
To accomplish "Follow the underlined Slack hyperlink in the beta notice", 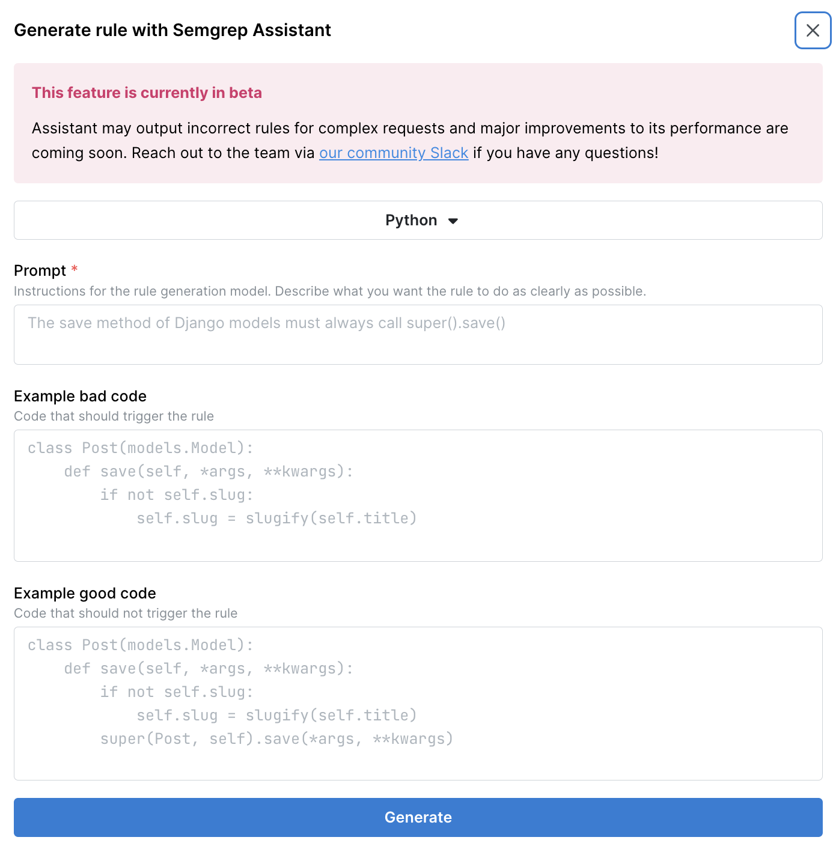I will coord(393,153).
